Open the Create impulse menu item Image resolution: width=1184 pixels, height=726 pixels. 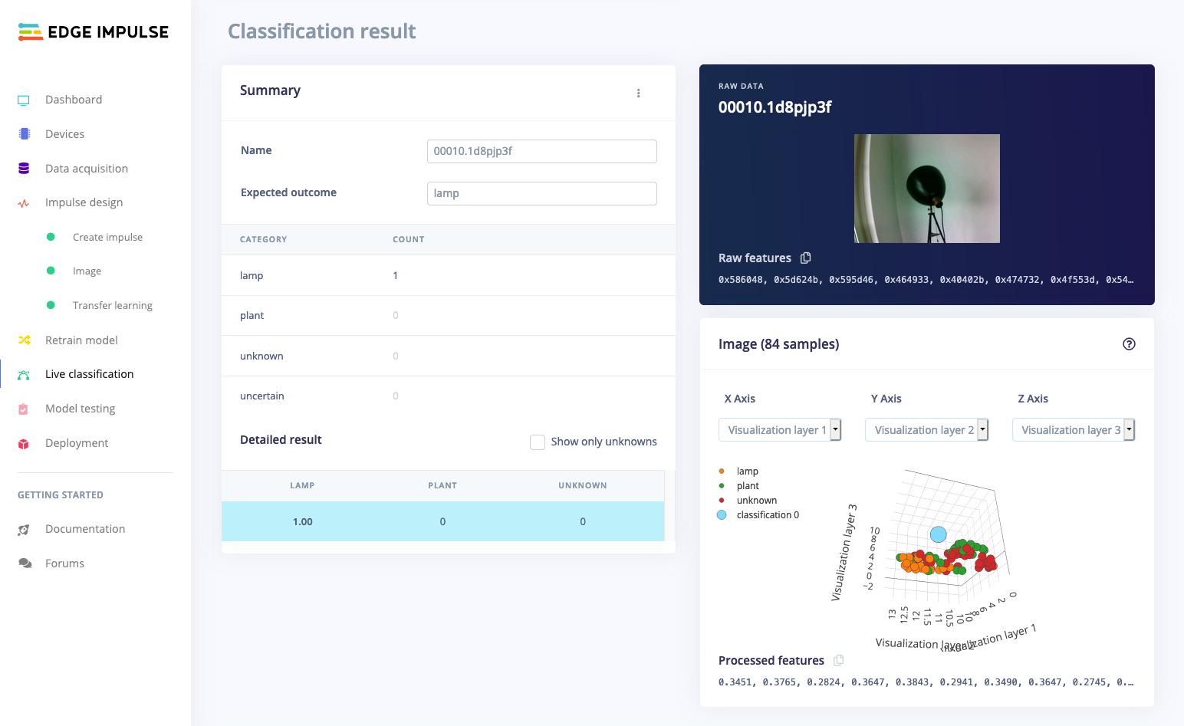(x=108, y=238)
